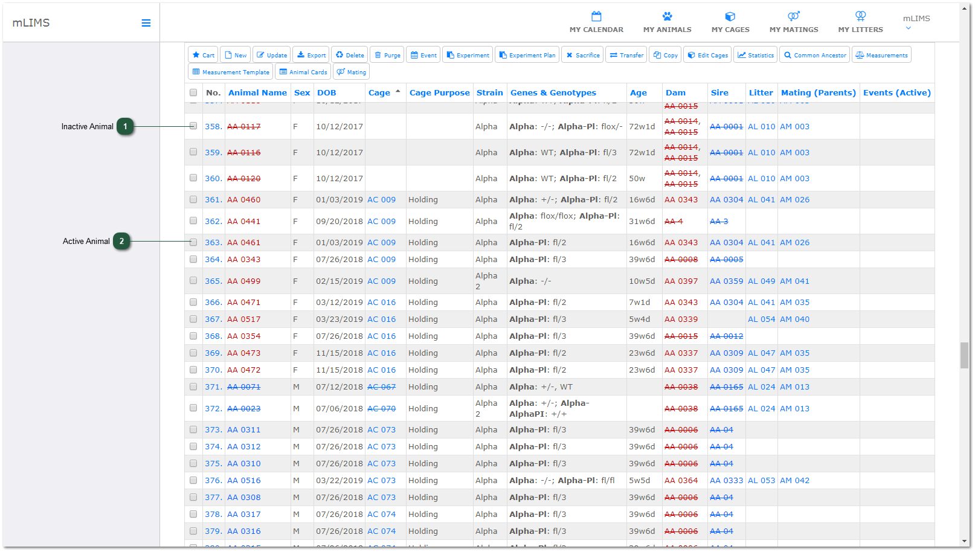The height and width of the screenshot is (552, 975).
Task: Select checkbox for animal AA 0120
Action: [193, 178]
